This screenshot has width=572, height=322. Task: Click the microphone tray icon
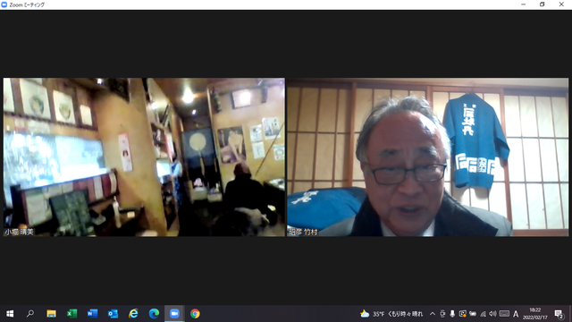[452, 314]
